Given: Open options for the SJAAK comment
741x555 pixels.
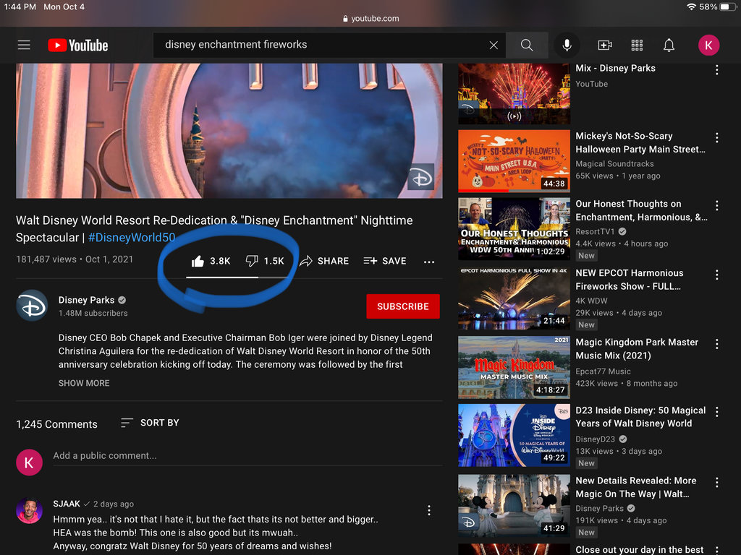Looking at the screenshot, I should 429,510.
